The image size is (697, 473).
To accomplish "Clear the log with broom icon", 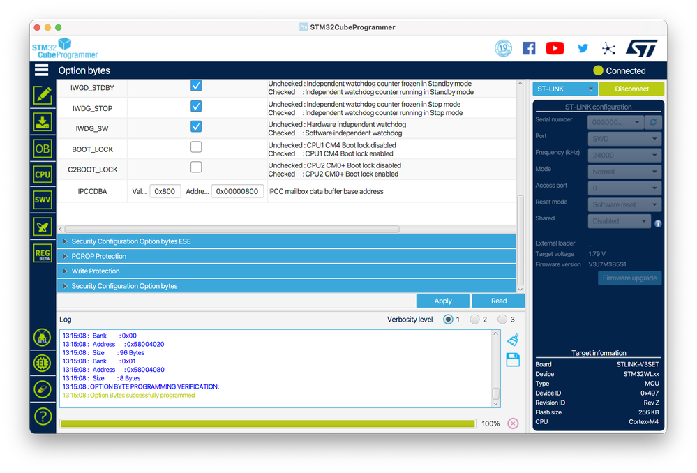I will click(x=513, y=340).
